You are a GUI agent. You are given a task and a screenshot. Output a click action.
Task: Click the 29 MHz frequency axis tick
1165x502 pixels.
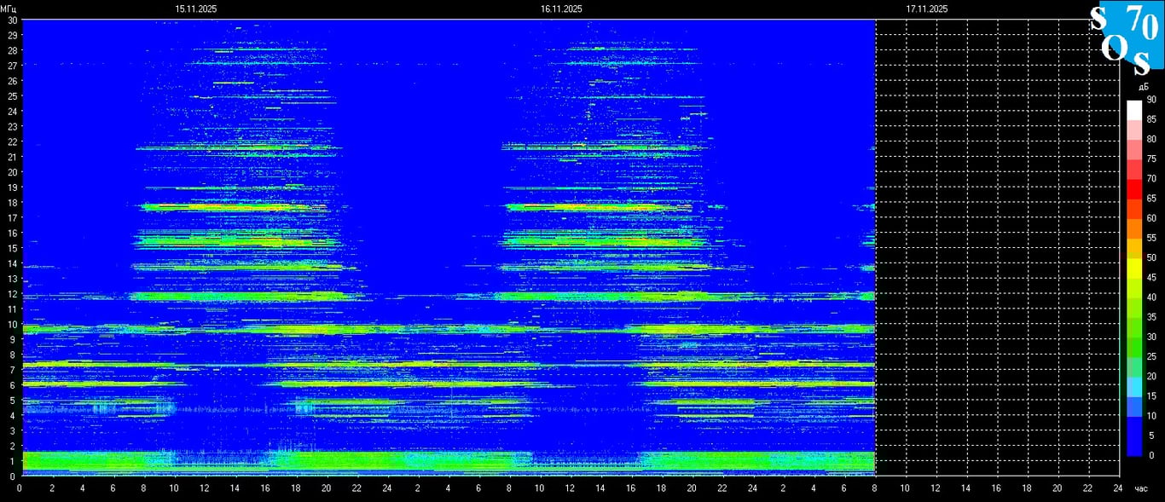[x=12, y=35]
